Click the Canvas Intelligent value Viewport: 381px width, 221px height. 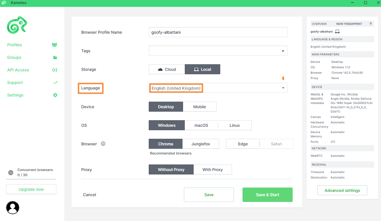click(x=338, y=117)
